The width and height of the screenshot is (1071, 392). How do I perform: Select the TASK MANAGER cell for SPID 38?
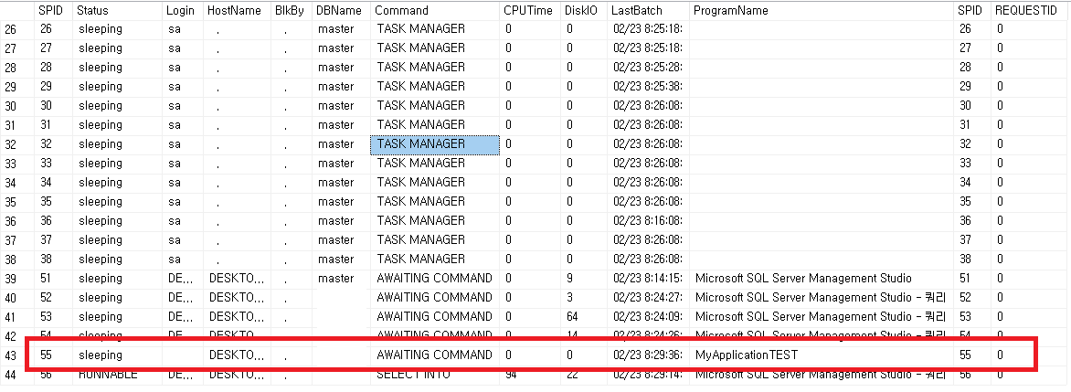point(434,260)
